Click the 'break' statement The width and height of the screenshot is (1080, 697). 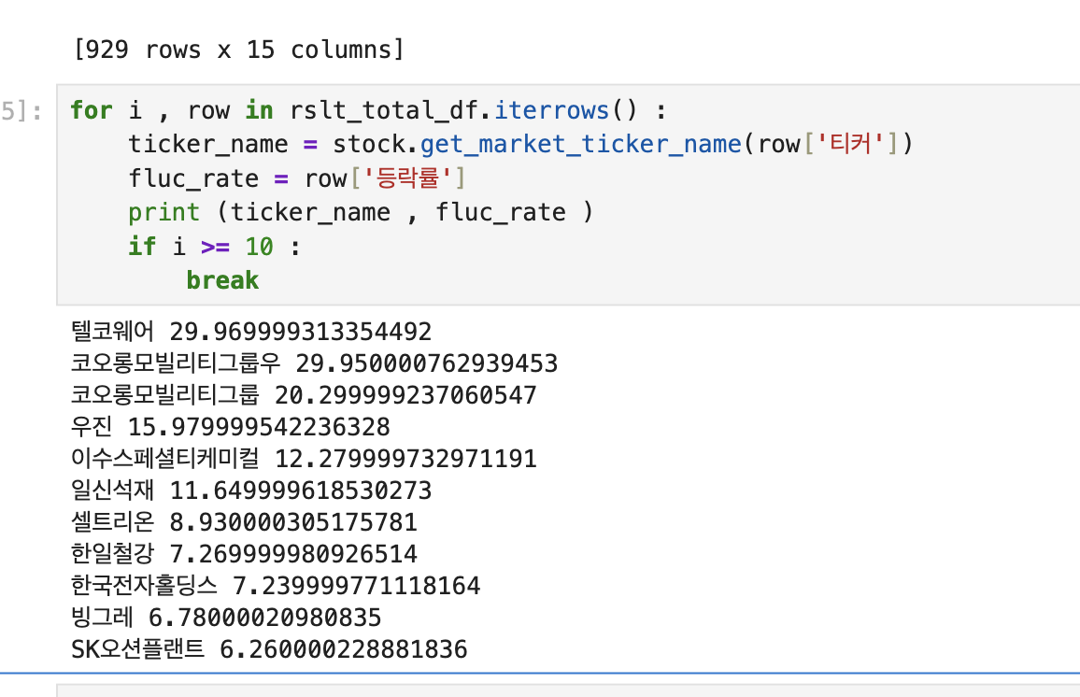[222, 280]
